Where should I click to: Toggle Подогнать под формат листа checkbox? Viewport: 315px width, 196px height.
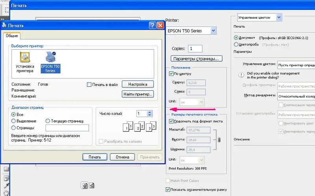coord(171,121)
